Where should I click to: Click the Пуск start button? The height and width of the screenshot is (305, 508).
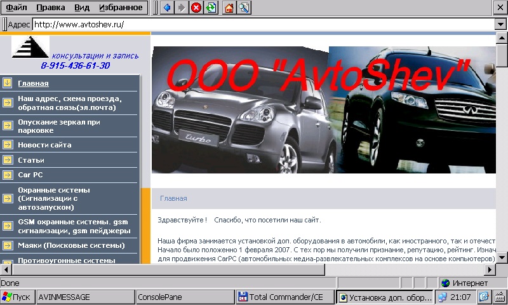pyautogui.click(x=17, y=297)
